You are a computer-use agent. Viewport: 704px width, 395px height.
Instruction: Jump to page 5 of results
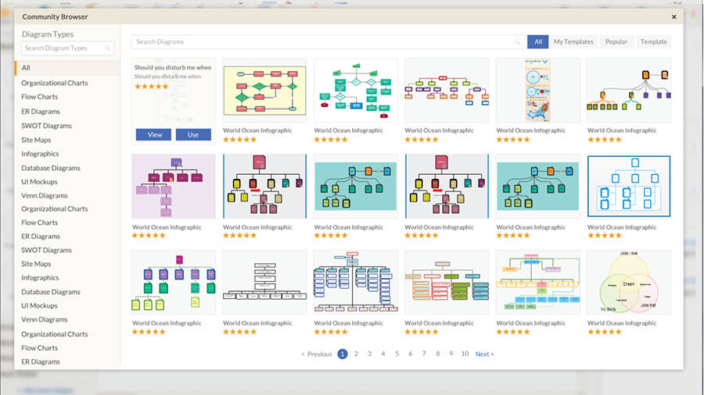tap(397, 354)
